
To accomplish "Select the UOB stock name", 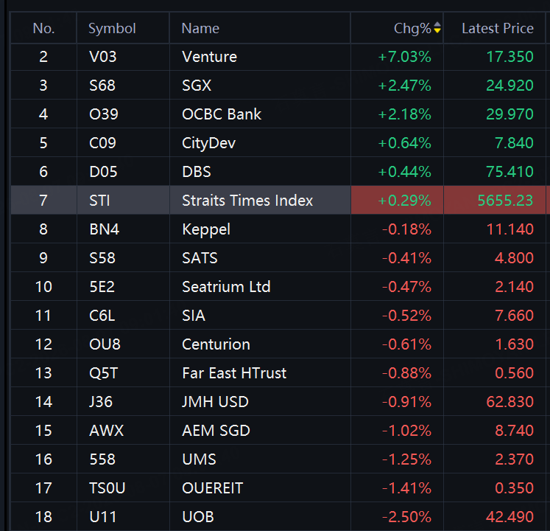I will coord(198,517).
